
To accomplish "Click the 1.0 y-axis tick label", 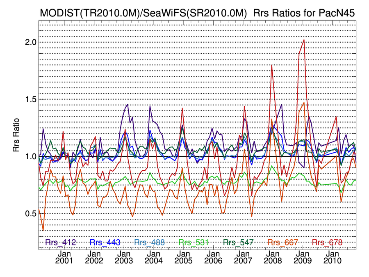I will [31, 156].
